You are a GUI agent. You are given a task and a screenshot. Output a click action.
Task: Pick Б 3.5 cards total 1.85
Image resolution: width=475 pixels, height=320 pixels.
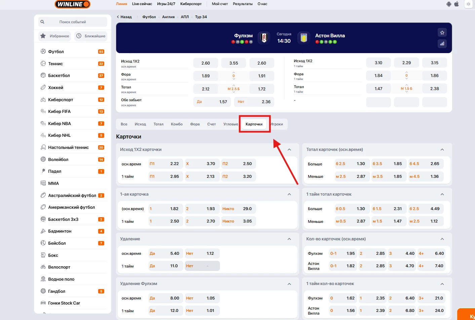tap(389, 164)
